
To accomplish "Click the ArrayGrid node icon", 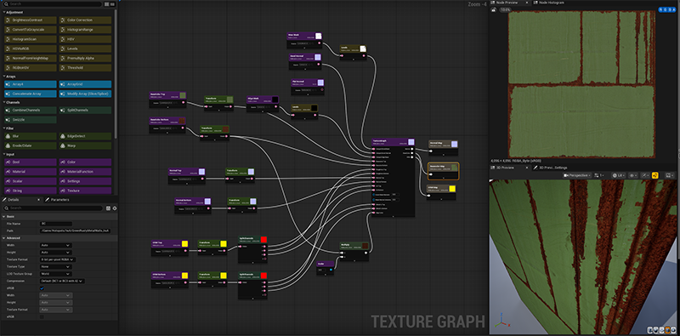I will click(63, 84).
